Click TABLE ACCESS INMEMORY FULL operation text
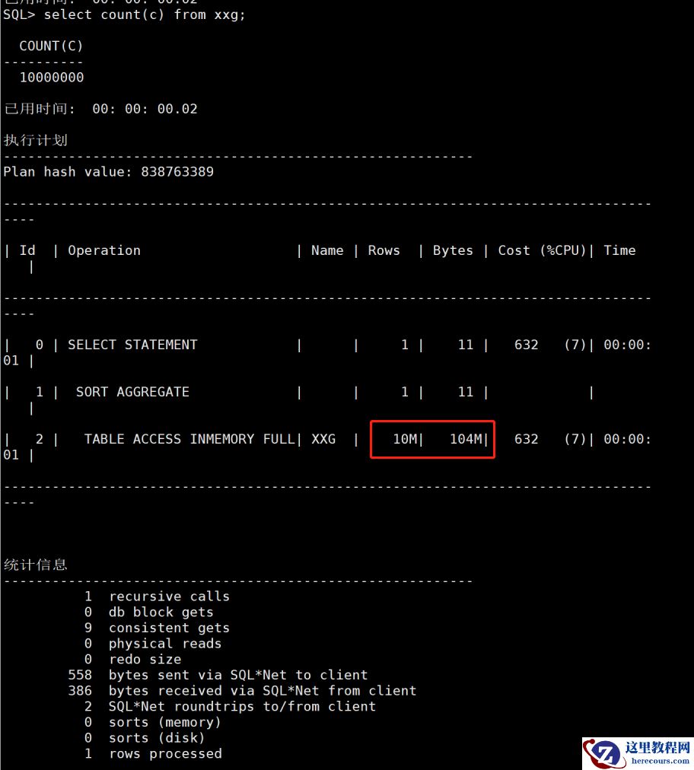 click(189, 439)
